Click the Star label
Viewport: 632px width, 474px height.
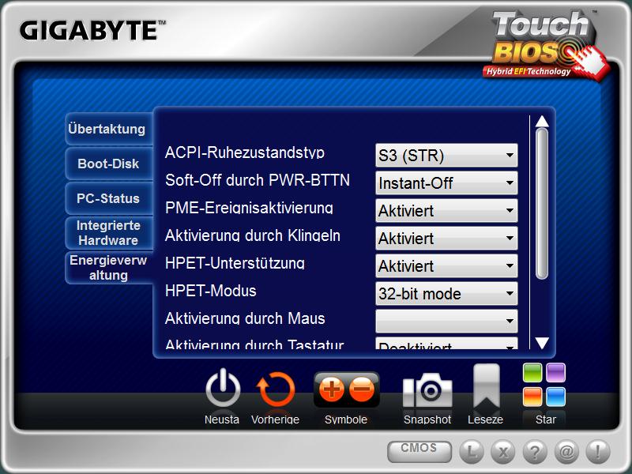[x=545, y=419]
